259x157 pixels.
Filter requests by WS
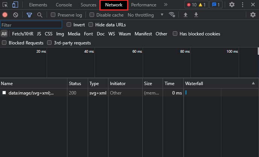click(x=112, y=34)
